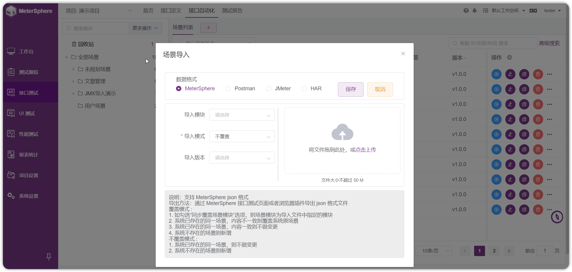572x272 pixels.
Task: Open the 项目: 演示项目 selector
Action: coord(98,11)
